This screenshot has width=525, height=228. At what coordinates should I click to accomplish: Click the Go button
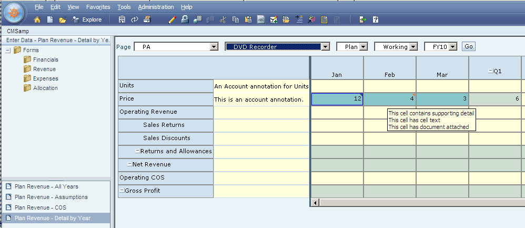click(x=468, y=47)
